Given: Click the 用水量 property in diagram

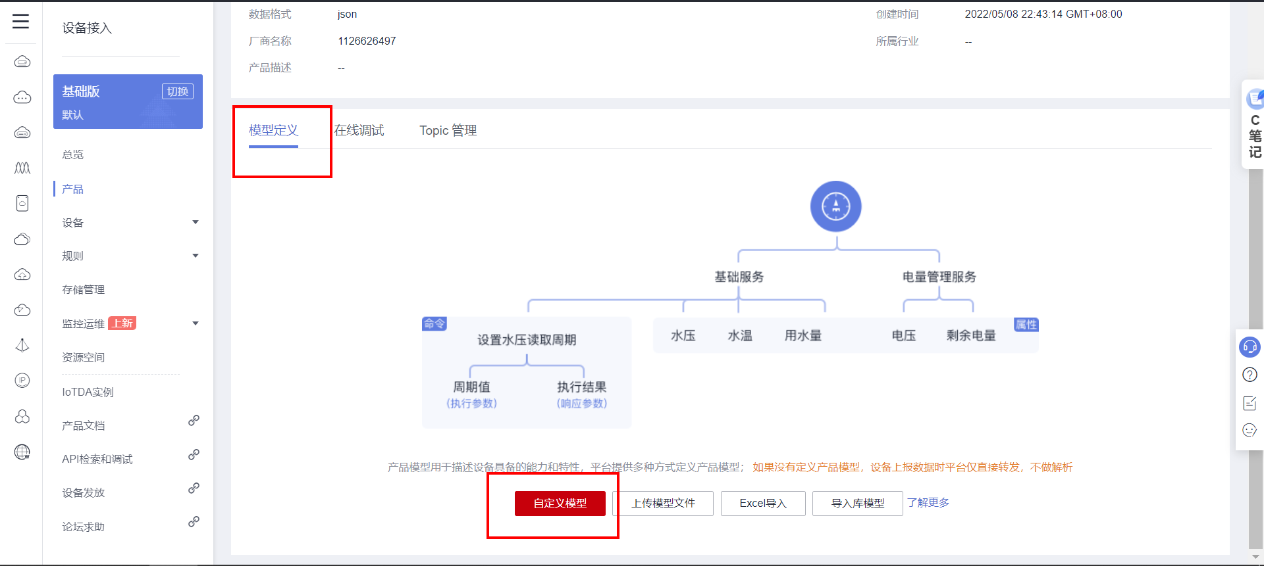Looking at the screenshot, I should pyautogui.click(x=803, y=336).
